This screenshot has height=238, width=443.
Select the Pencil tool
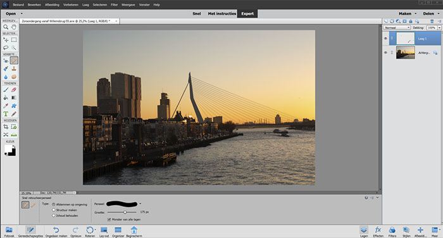pos(14,114)
